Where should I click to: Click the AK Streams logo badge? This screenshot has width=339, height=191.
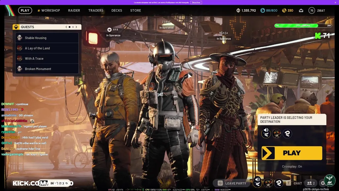(330, 181)
